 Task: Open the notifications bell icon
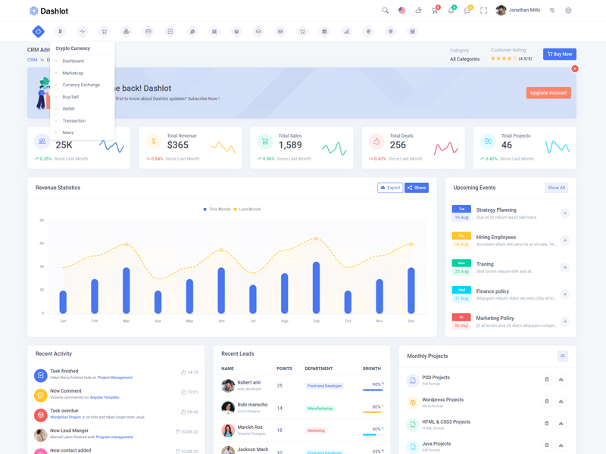pos(451,11)
